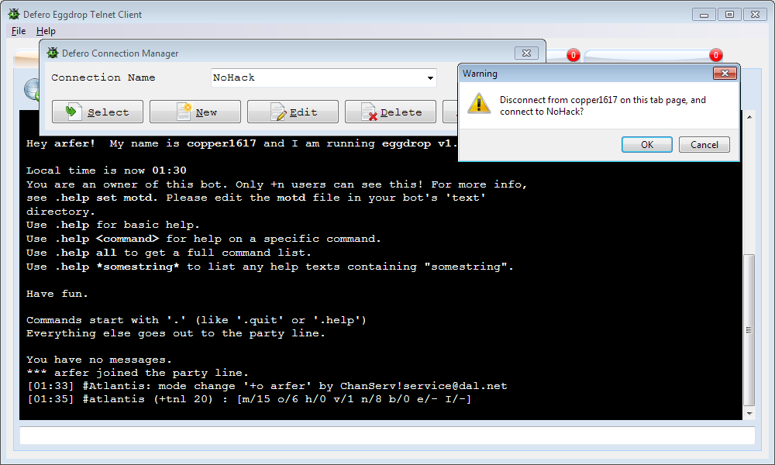The height and width of the screenshot is (465, 775).
Task: Click the 'Connection Name' label
Action: 103,77
